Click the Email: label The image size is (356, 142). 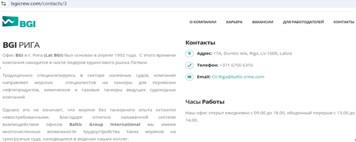pos(204,77)
